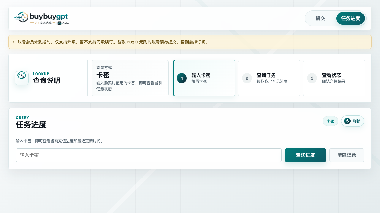Click the step number 3 circle
The image size is (380, 213).
312,78
